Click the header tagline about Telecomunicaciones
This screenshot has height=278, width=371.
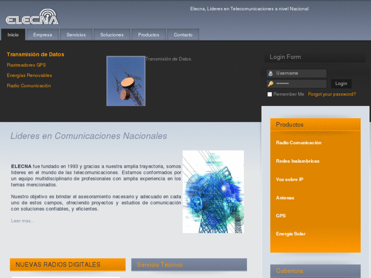249,9
